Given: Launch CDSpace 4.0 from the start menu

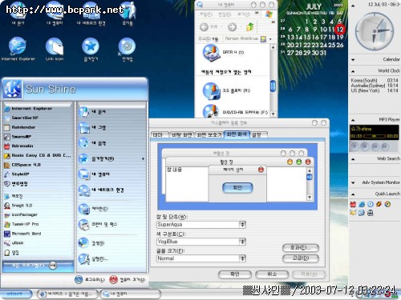Looking at the screenshot, I should click(22, 165).
